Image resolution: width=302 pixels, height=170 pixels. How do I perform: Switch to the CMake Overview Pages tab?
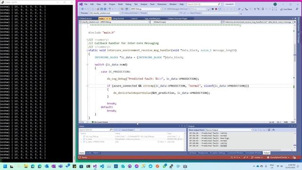(x=177, y=18)
